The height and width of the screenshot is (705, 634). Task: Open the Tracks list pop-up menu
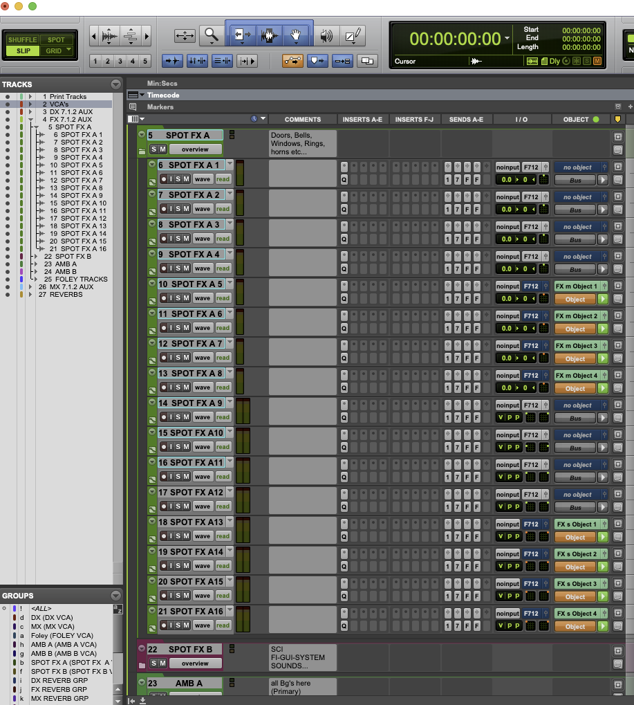(x=115, y=84)
